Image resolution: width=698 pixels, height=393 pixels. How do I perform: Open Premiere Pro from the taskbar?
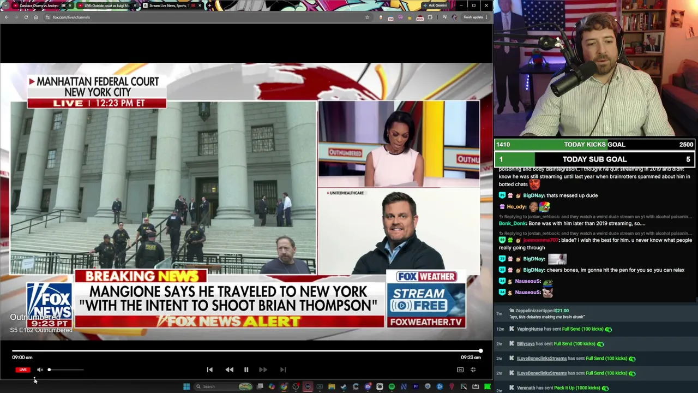(416, 386)
